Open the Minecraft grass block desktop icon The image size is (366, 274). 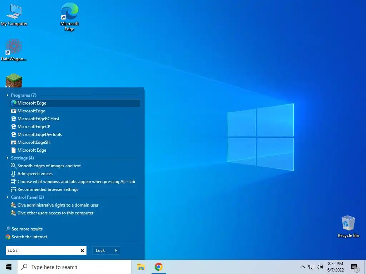click(14, 80)
